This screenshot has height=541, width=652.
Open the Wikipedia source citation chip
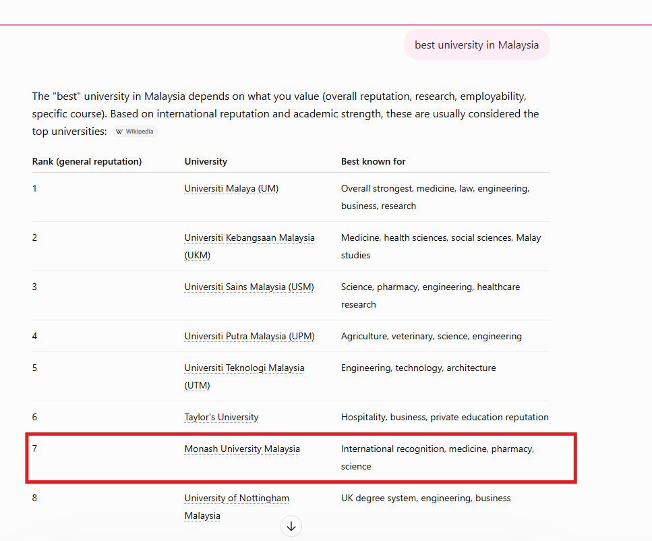[135, 132]
